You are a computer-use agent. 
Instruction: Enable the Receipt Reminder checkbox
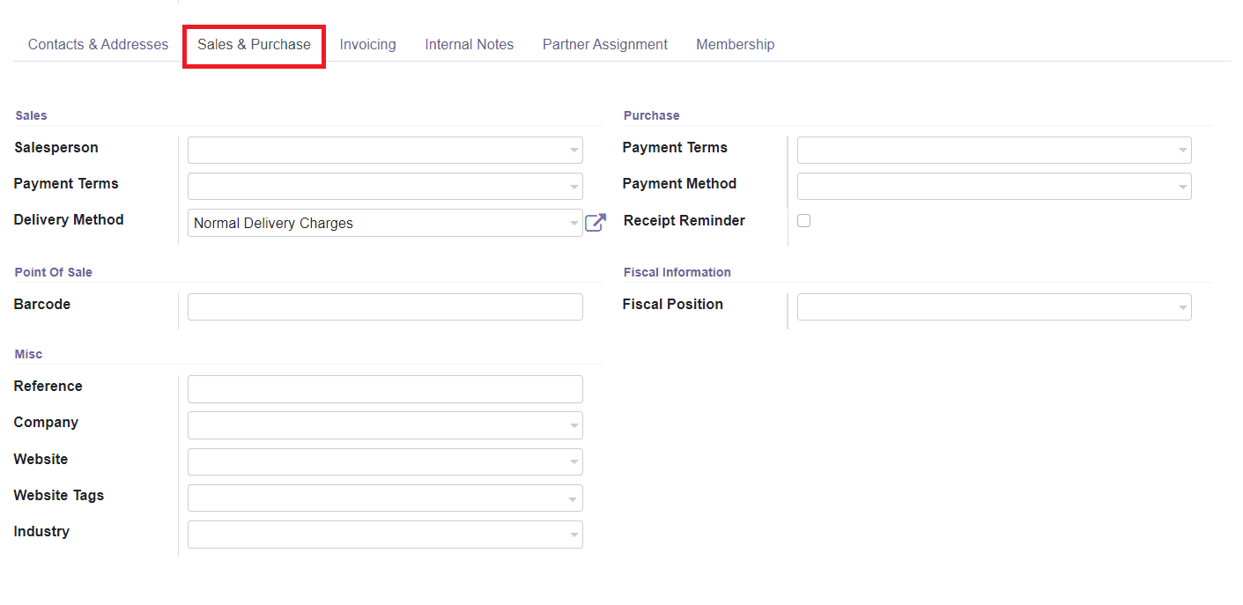point(803,220)
